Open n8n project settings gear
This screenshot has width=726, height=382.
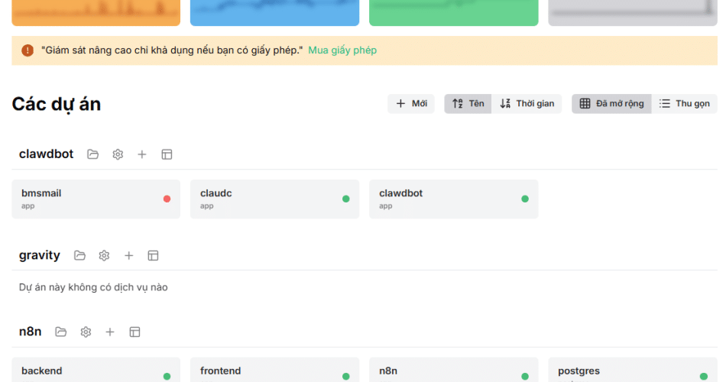click(x=86, y=332)
